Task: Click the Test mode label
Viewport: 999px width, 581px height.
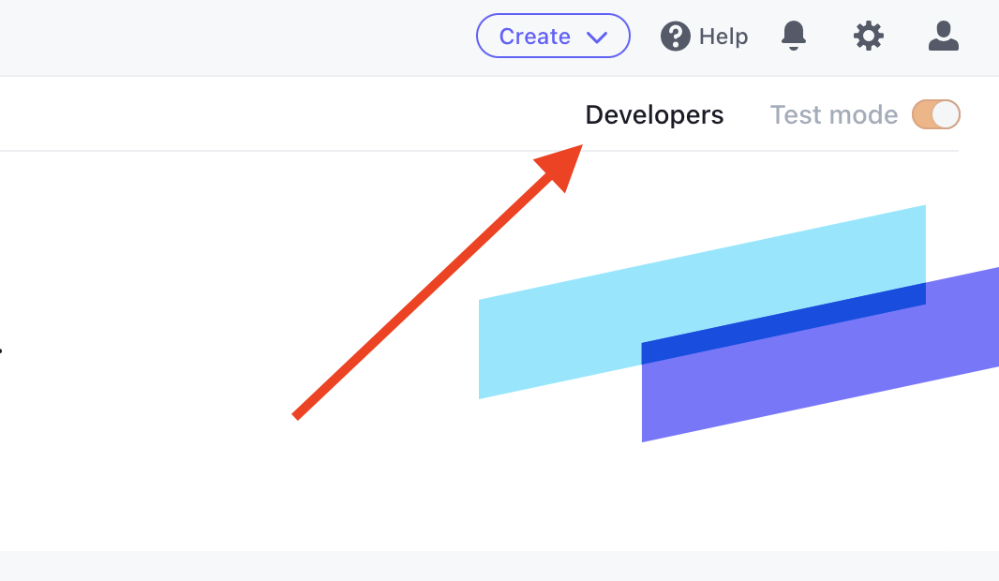Action: [834, 114]
